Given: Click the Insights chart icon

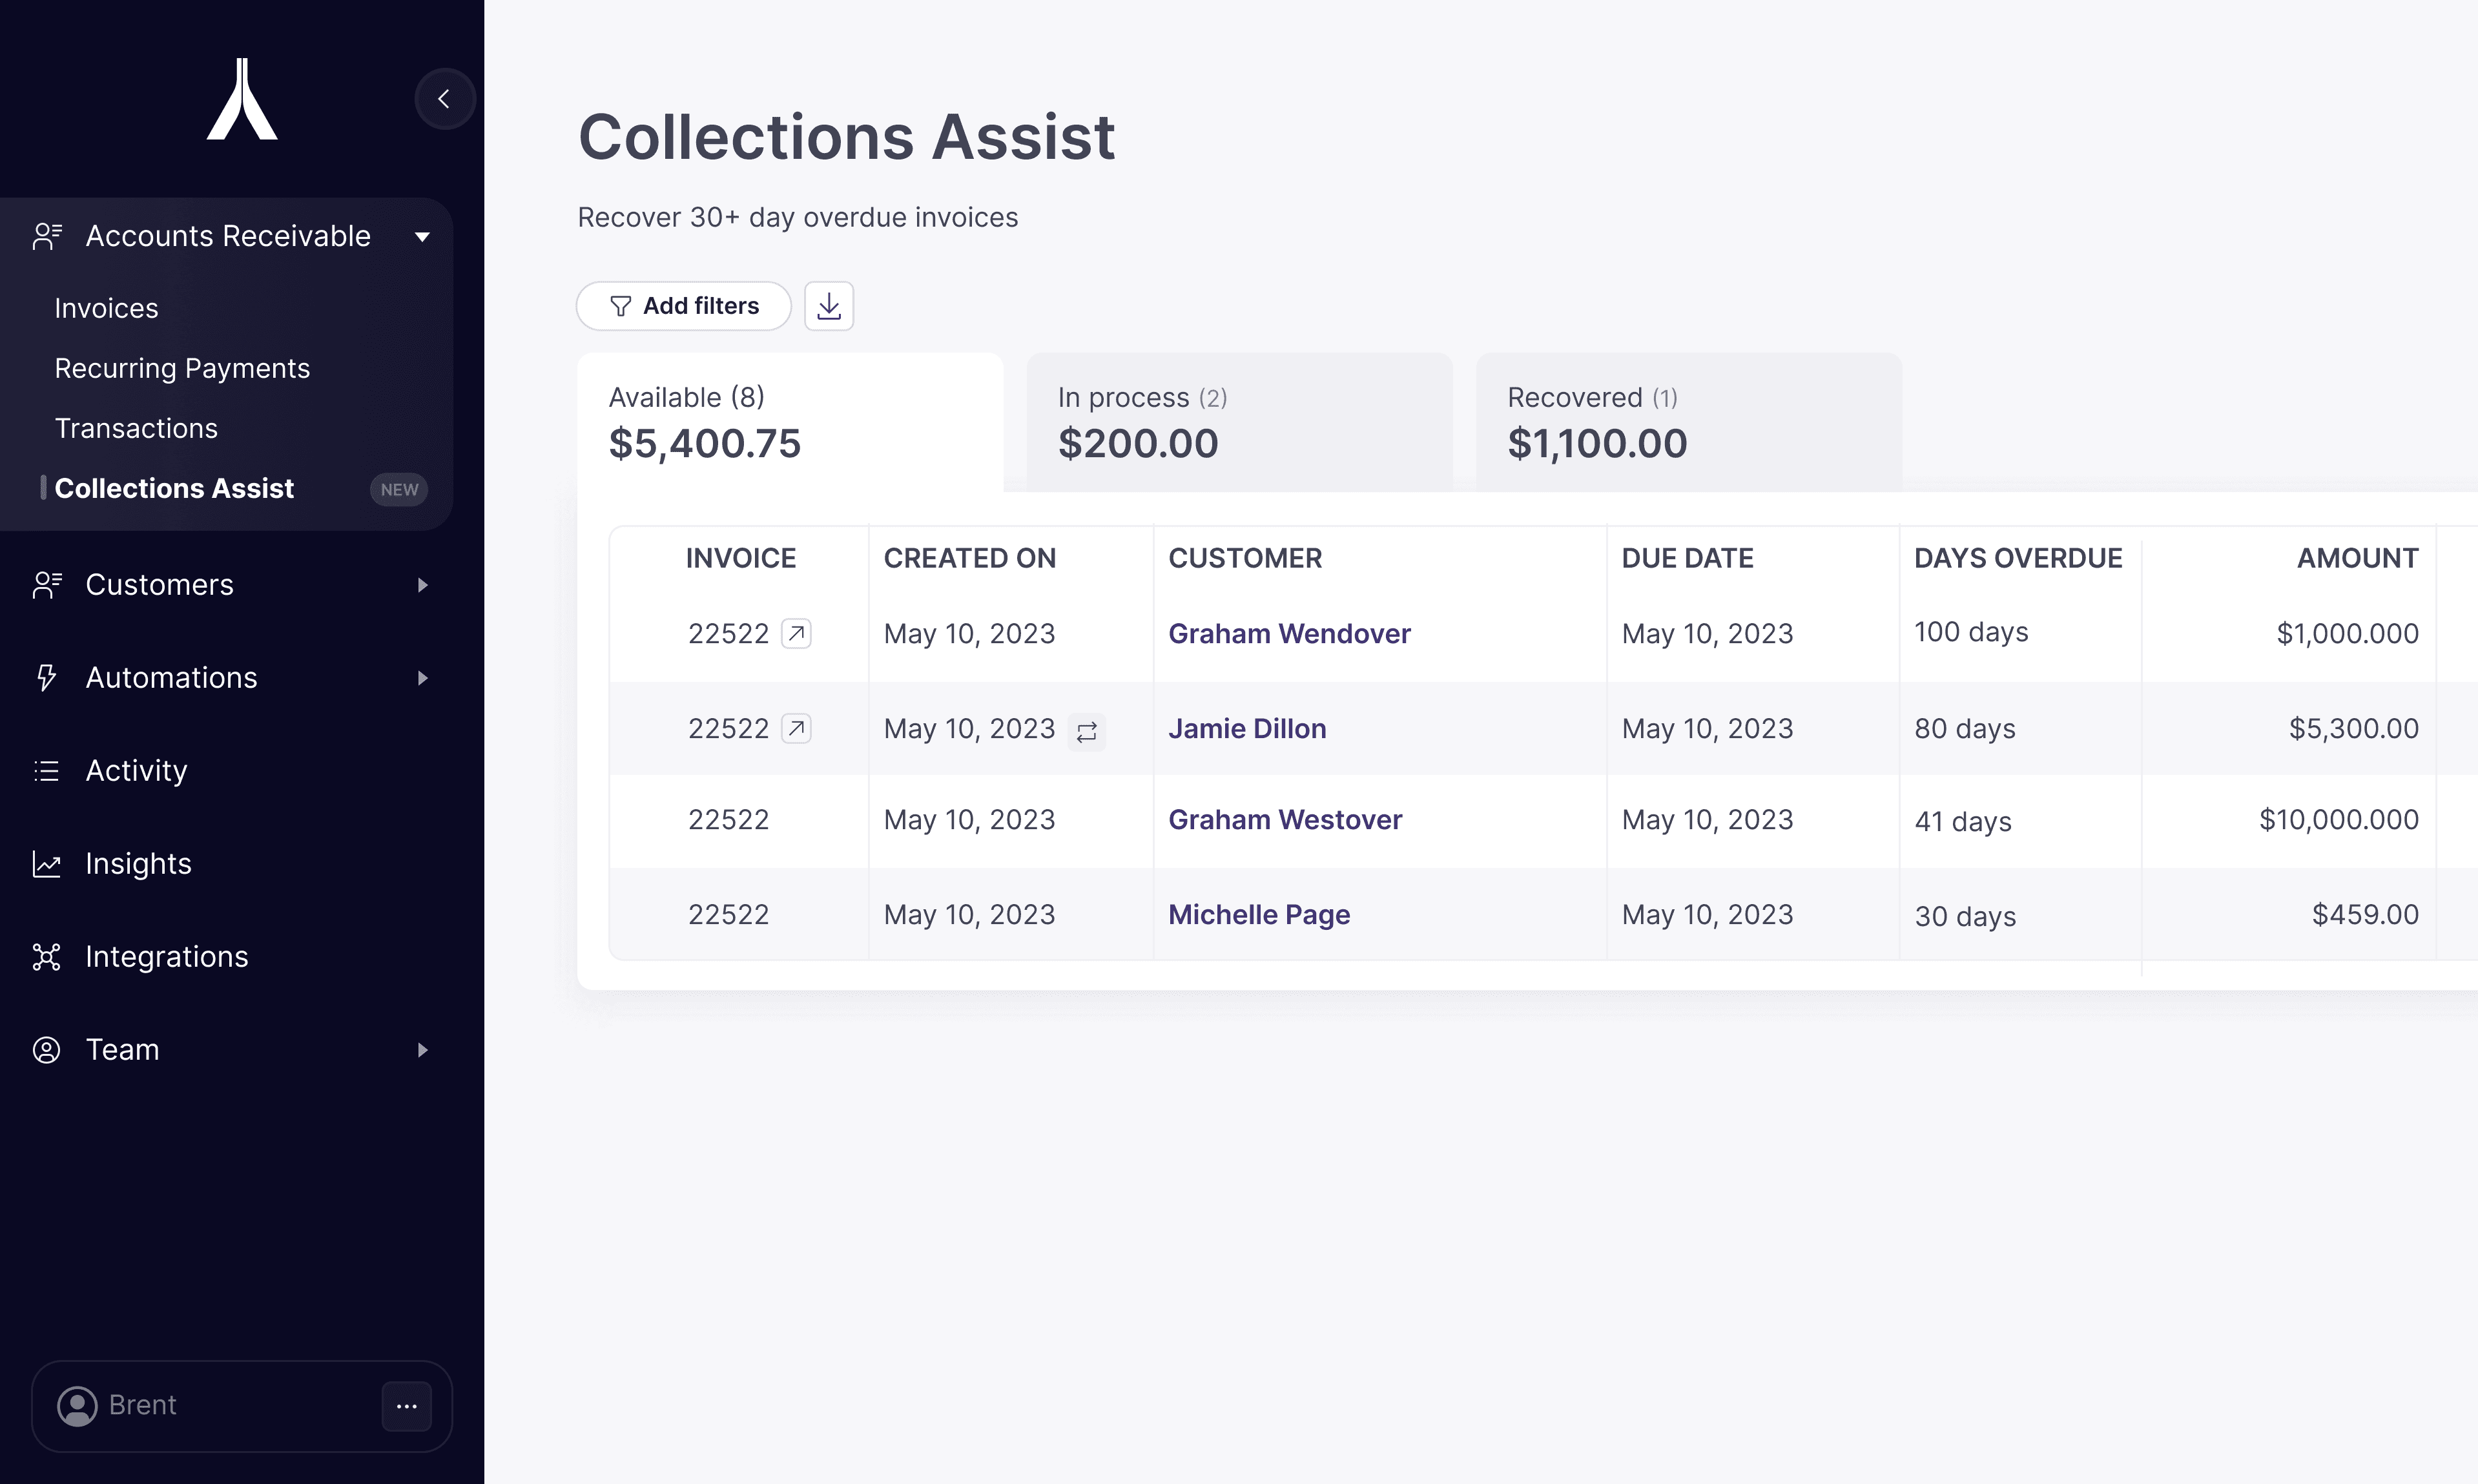Looking at the screenshot, I should click(46, 864).
